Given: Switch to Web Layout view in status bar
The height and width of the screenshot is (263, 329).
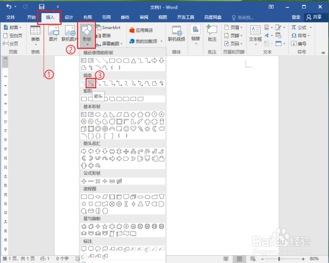Looking at the screenshot, I should 253,259.
